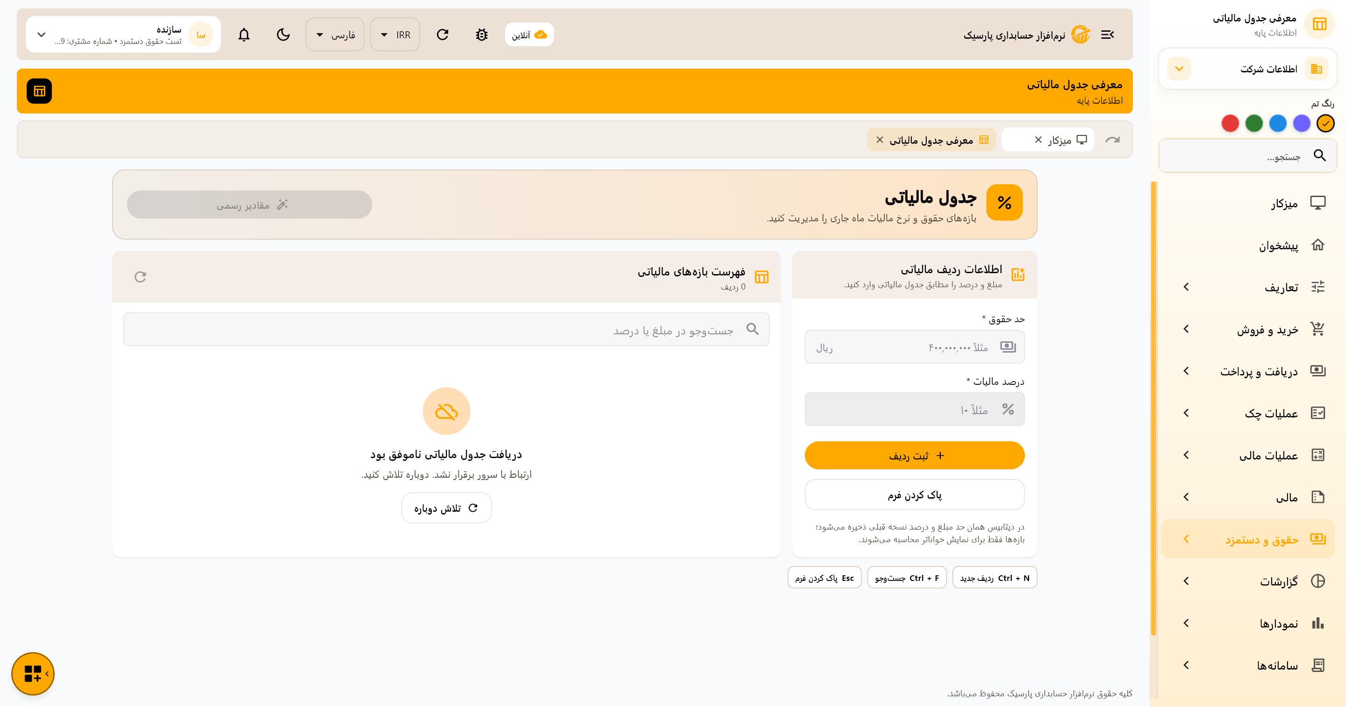Click the bug report icon
Screen dimensions: 1346x707
click(x=482, y=35)
